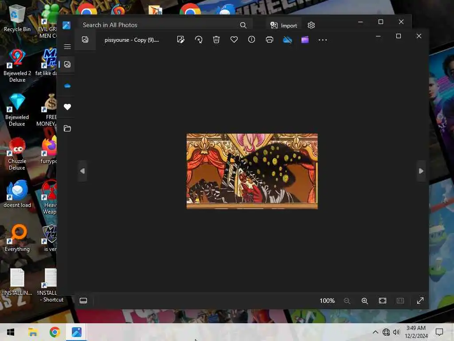The height and width of the screenshot is (341, 454).
Task: Open the Folders section in the sidebar
Action: (67, 128)
